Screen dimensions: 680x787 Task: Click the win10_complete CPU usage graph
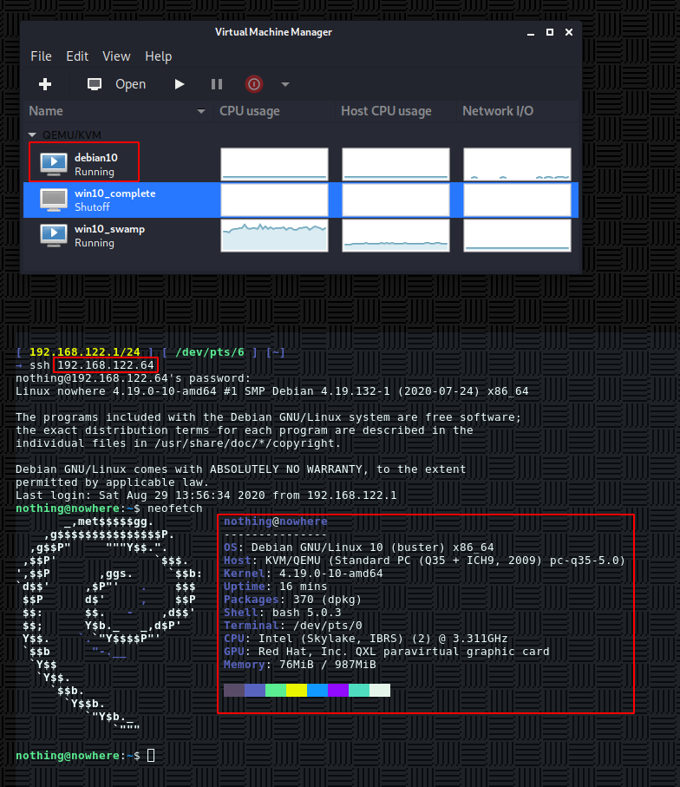274,200
